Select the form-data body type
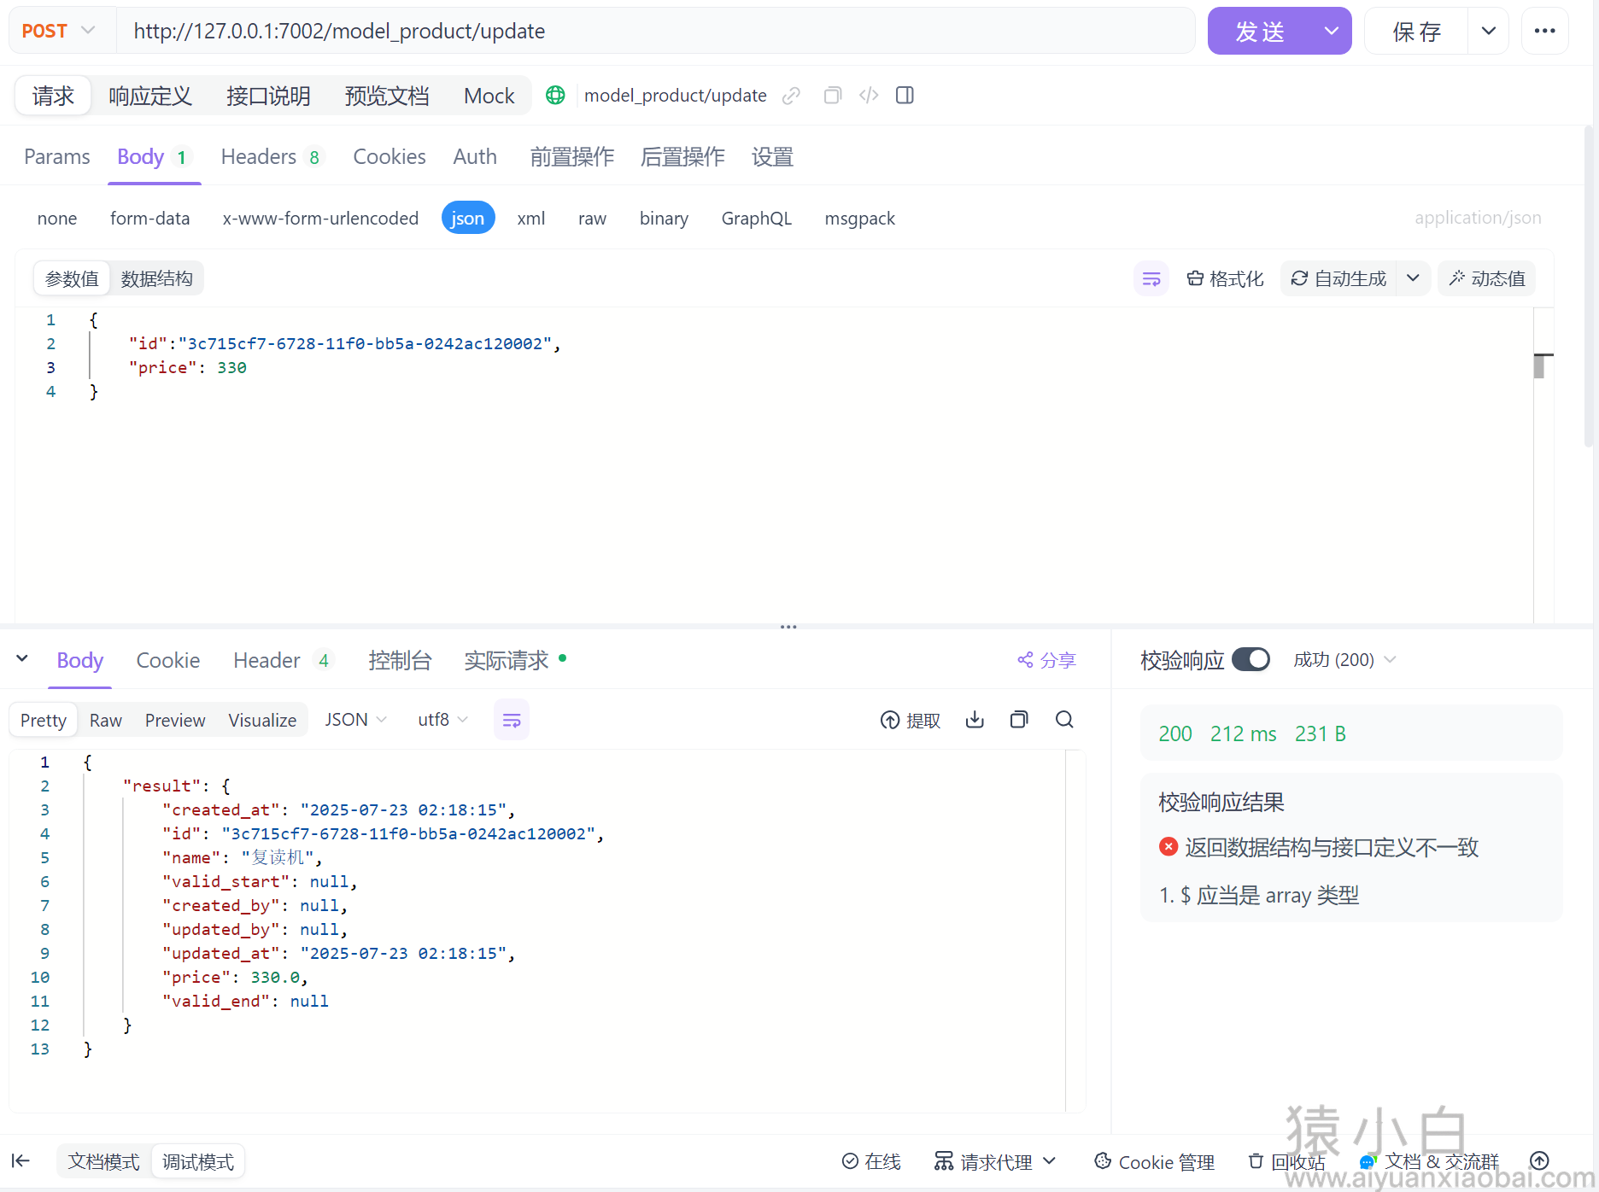 [149, 219]
